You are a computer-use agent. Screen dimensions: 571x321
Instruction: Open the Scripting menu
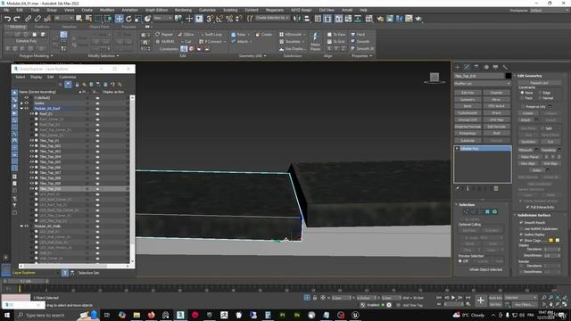230,10
